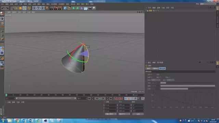This screenshot has width=219, height=123.
Task: Select the highlighted blue tab in Attributes
Action: [162, 68]
